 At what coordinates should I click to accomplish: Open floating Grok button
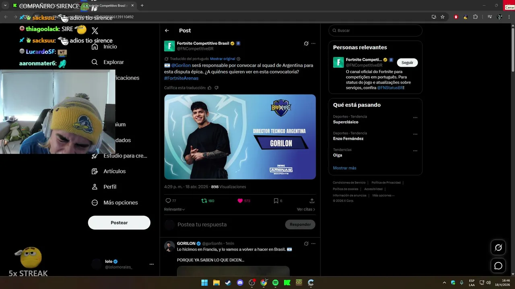pyautogui.click(x=498, y=248)
